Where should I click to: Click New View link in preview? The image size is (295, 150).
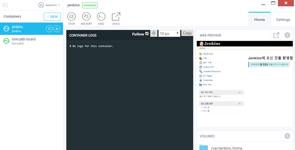click(x=207, y=85)
